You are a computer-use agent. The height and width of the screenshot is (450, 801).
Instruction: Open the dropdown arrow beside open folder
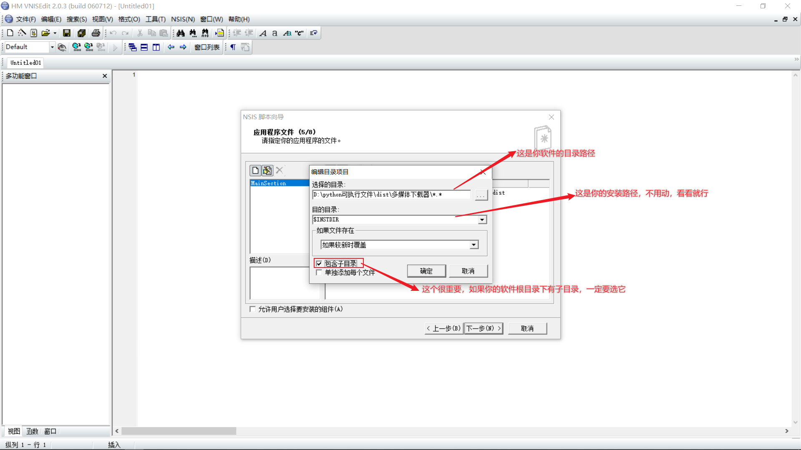[x=55, y=33]
